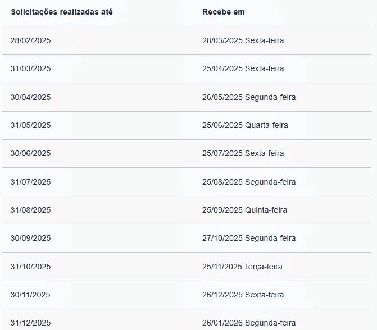Click the 31/08/2025 request date

click(30, 210)
